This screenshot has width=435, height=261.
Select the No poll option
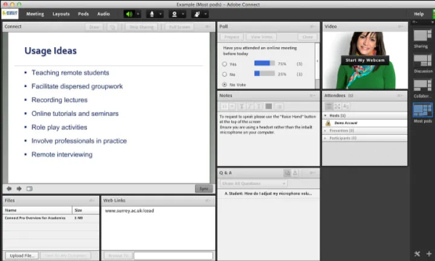225,74
